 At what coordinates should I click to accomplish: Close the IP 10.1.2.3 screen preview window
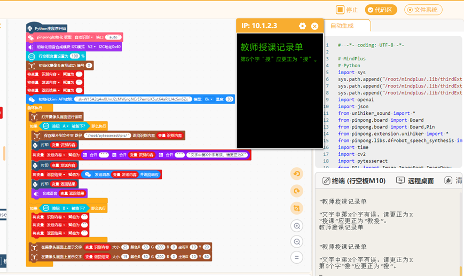coord(314,26)
